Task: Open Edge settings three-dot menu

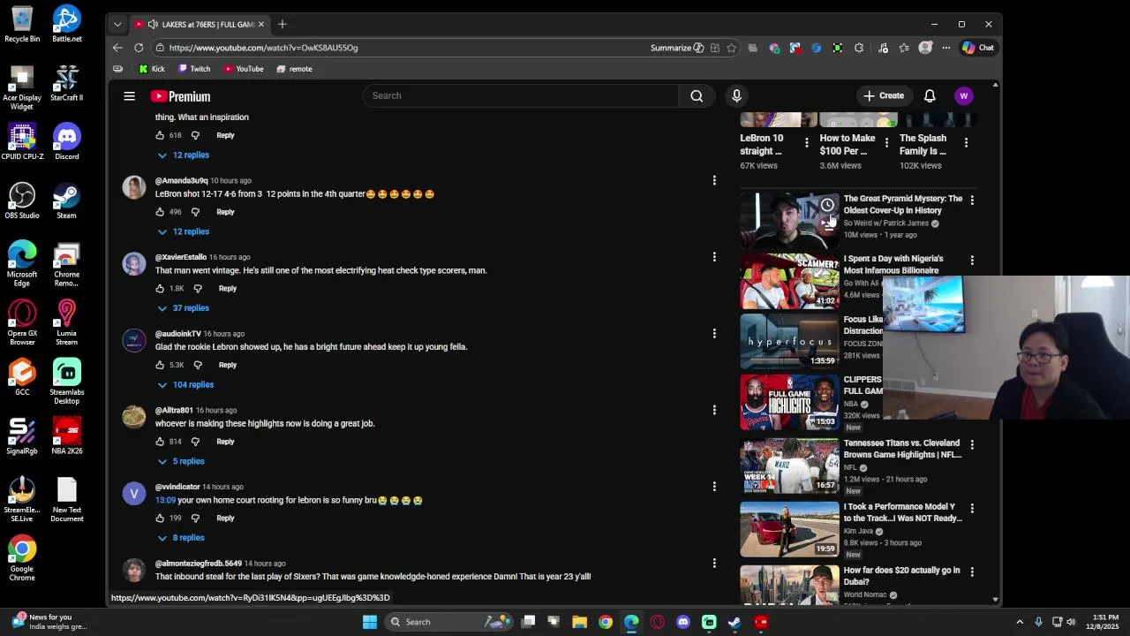Action: pyautogui.click(x=945, y=48)
